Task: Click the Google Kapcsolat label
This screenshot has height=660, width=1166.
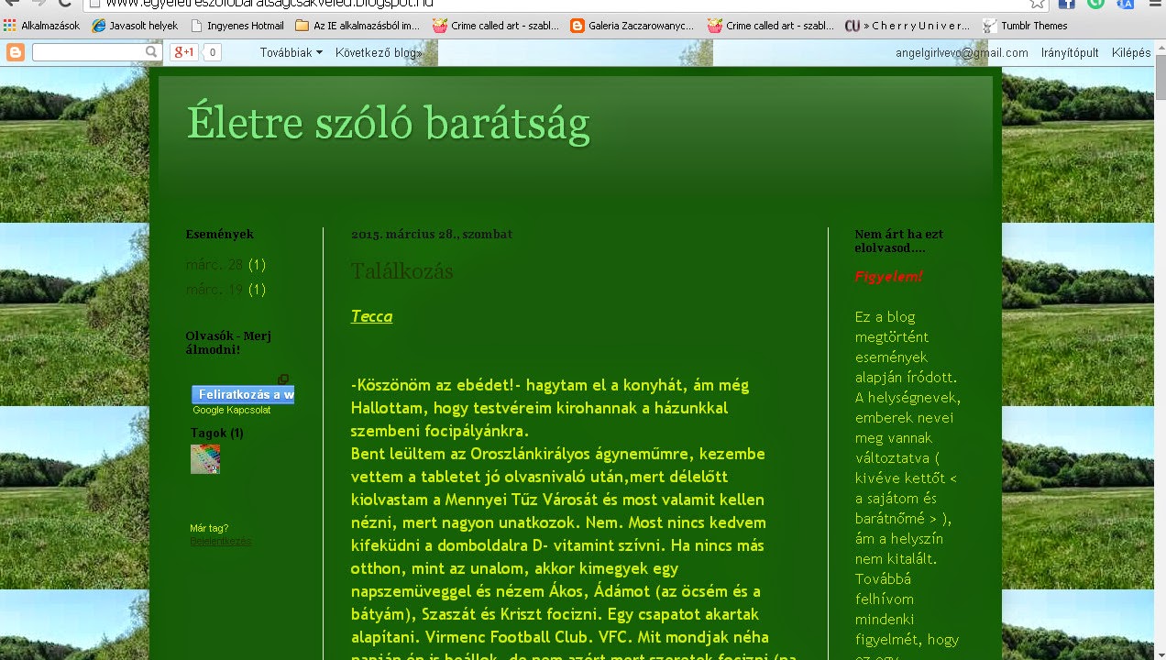Action: tap(231, 411)
